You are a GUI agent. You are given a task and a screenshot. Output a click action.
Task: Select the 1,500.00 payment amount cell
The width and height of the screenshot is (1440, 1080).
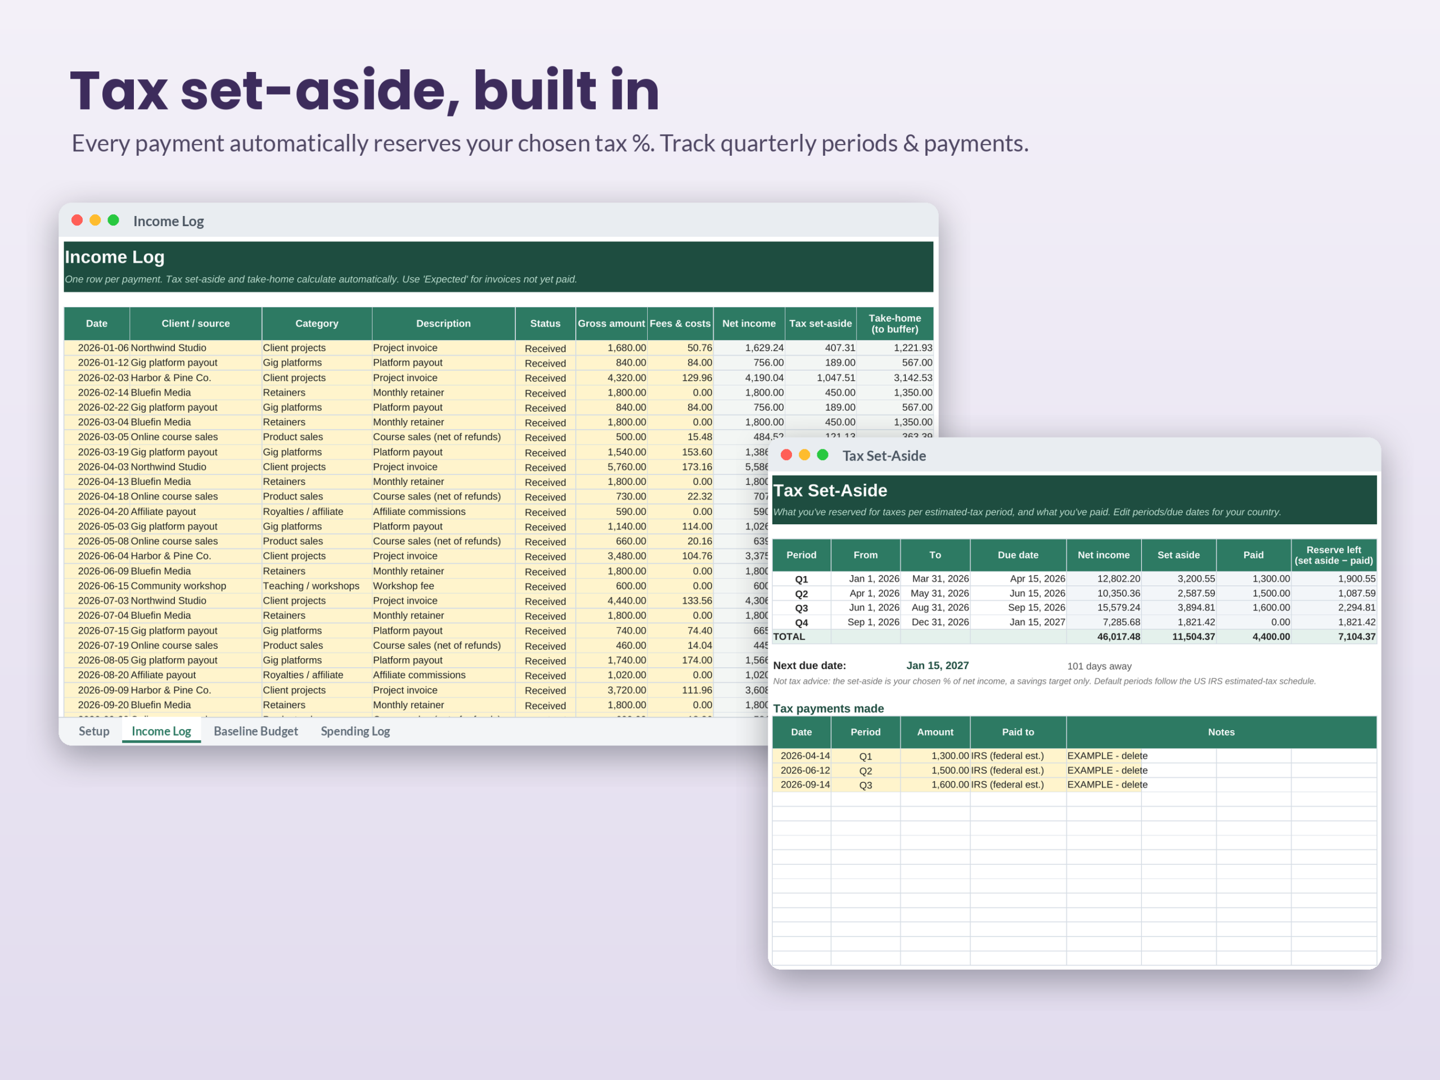click(x=935, y=770)
